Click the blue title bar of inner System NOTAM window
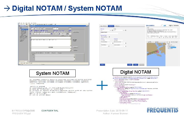 (59, 26)
